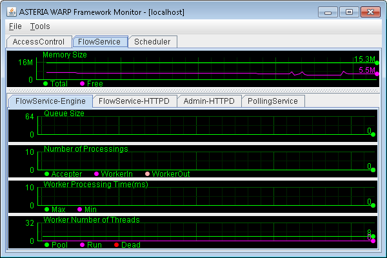
Task: Click the green Max legend dot
Action: (46, 210)
